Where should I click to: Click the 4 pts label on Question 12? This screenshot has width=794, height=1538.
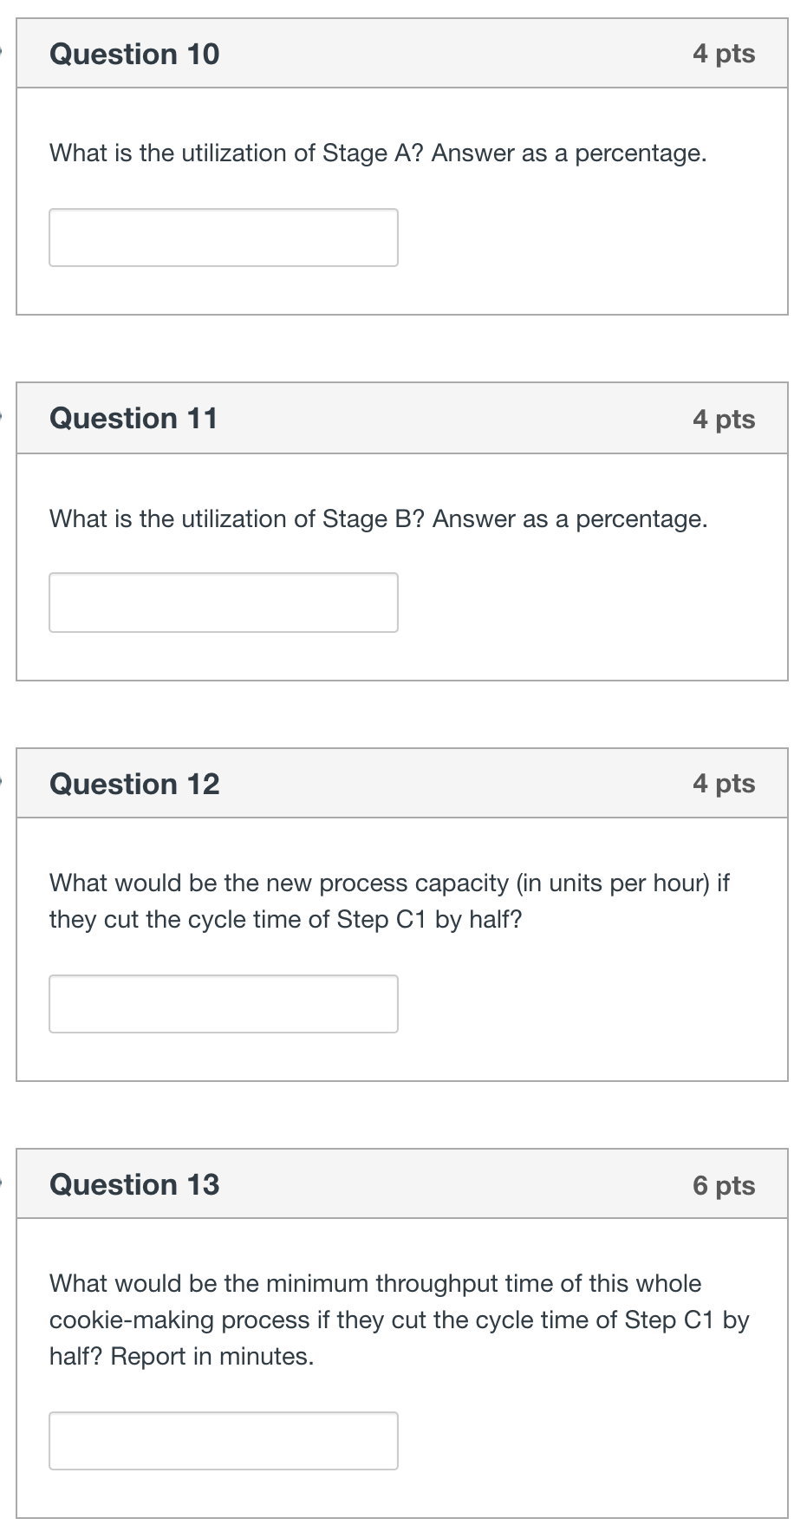724,784
